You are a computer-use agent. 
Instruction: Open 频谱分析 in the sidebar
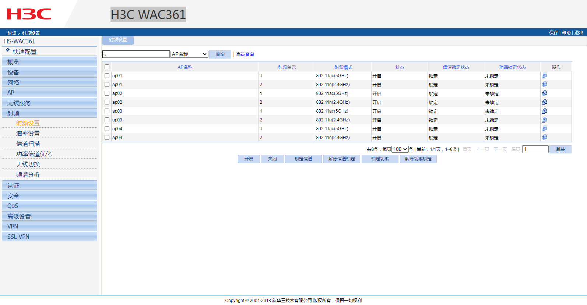point(28,175)
